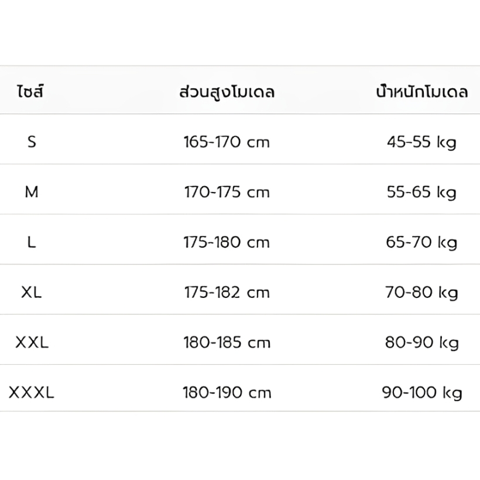Image resolution: width=480 pixels, height=480 pixels.
Task: Pick the 65-70 kg weight cell
Action: [421, 242]
